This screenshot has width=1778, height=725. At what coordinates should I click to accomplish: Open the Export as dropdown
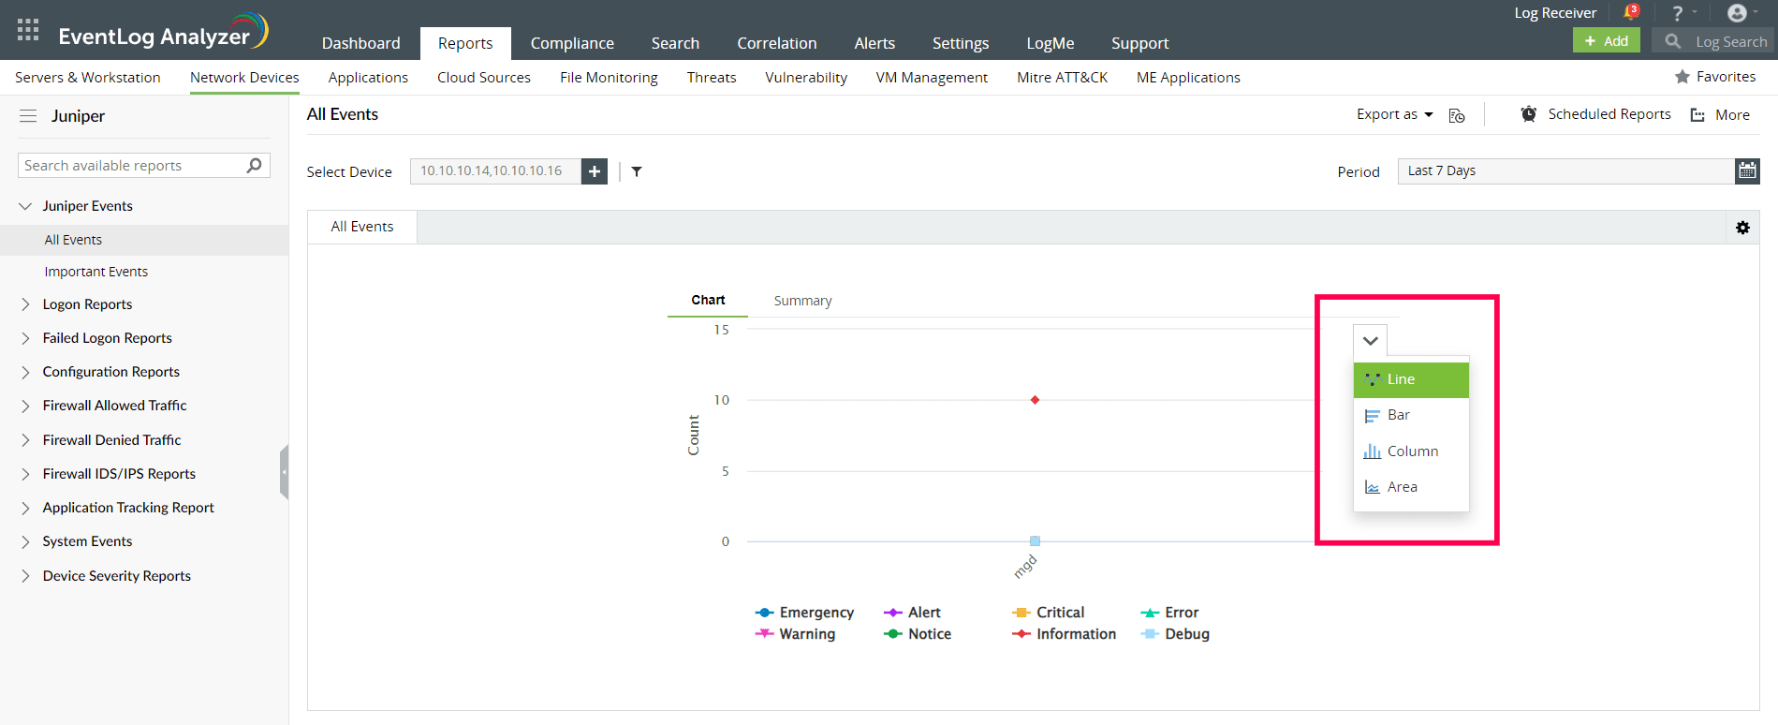tap(1394, 114)
